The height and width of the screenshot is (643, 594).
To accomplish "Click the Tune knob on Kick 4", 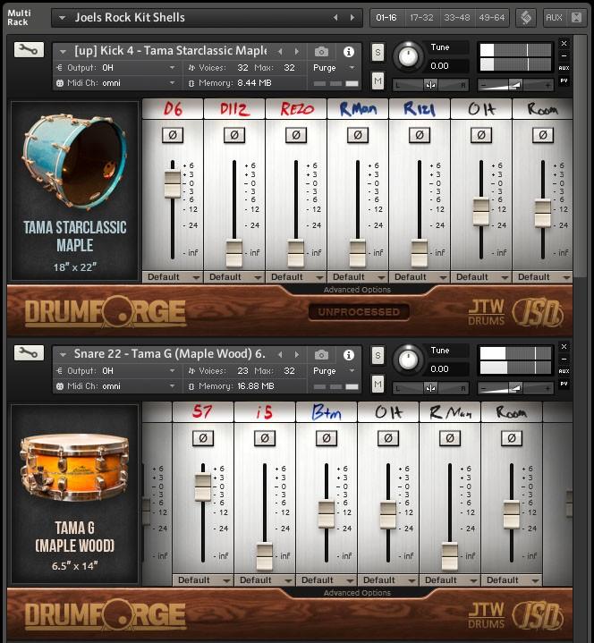I will tap(408, 57).
